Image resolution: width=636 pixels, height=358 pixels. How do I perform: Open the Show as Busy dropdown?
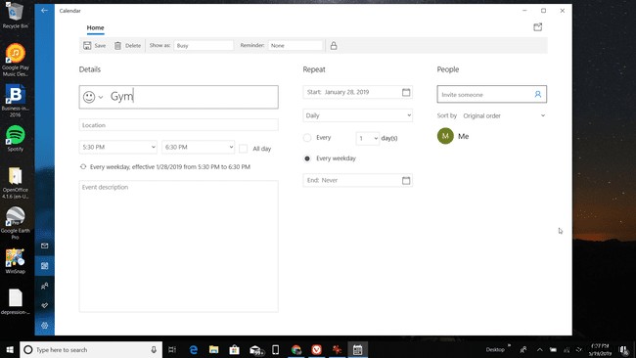click(x=204, y=45)
